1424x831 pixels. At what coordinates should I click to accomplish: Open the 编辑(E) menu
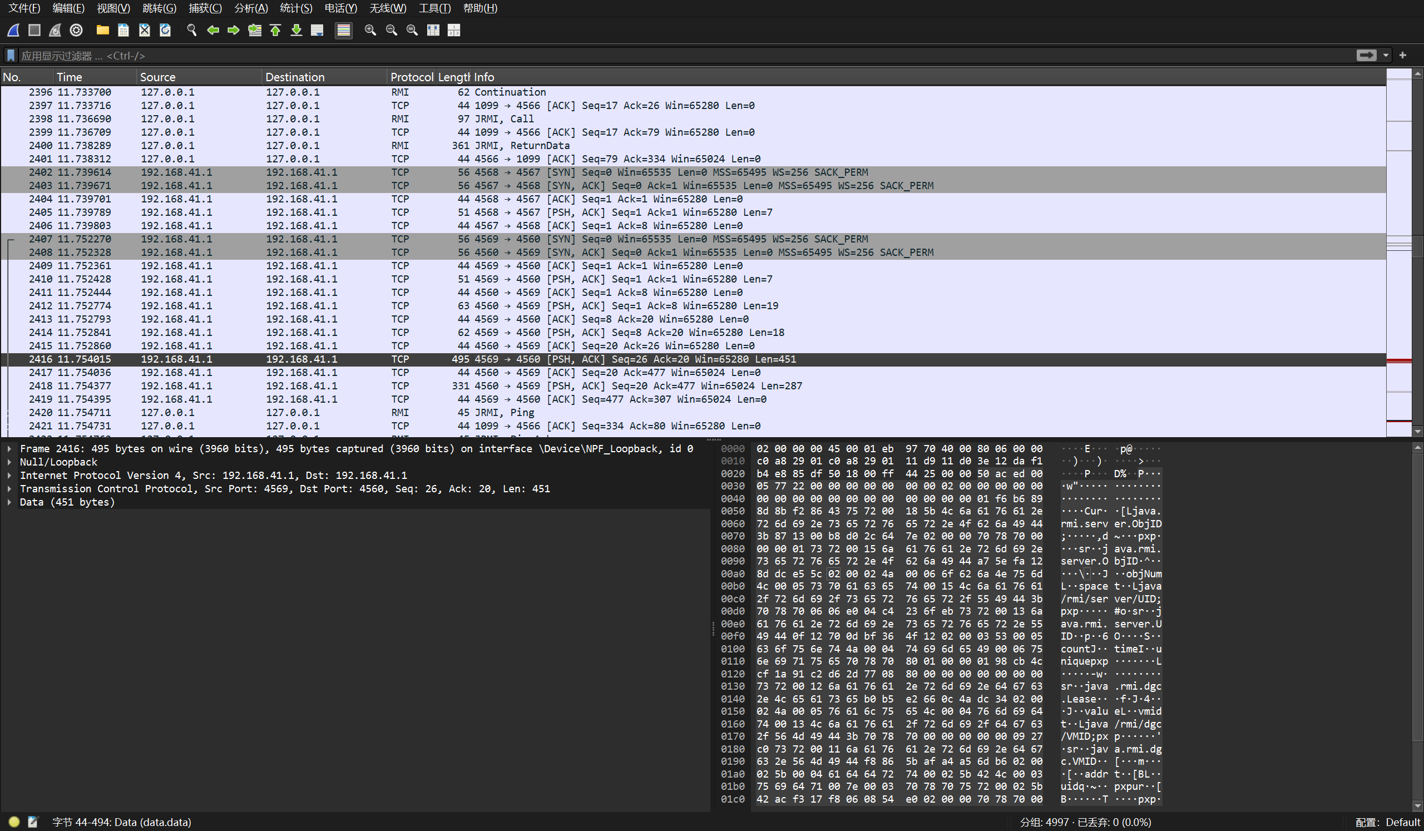click(68, 8)
